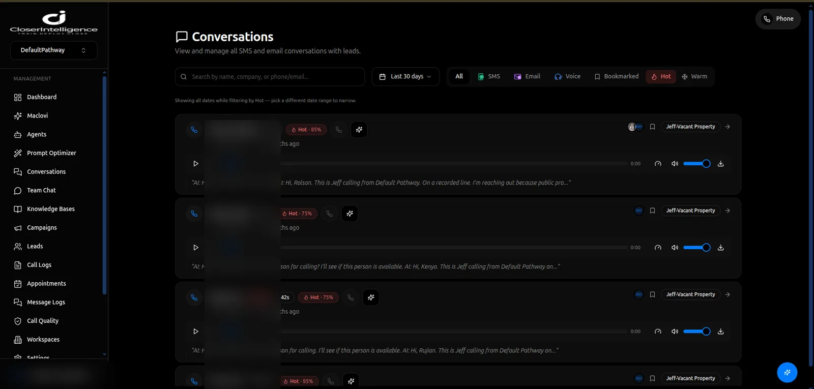814x389 pixels.
Task: Open Workspaces building icon
Action: (18, 340)
